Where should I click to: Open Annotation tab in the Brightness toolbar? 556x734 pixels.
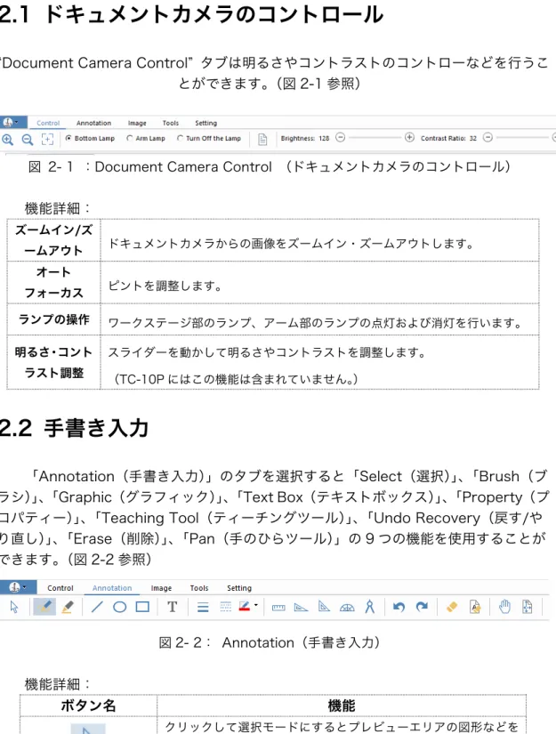point(93,123)
